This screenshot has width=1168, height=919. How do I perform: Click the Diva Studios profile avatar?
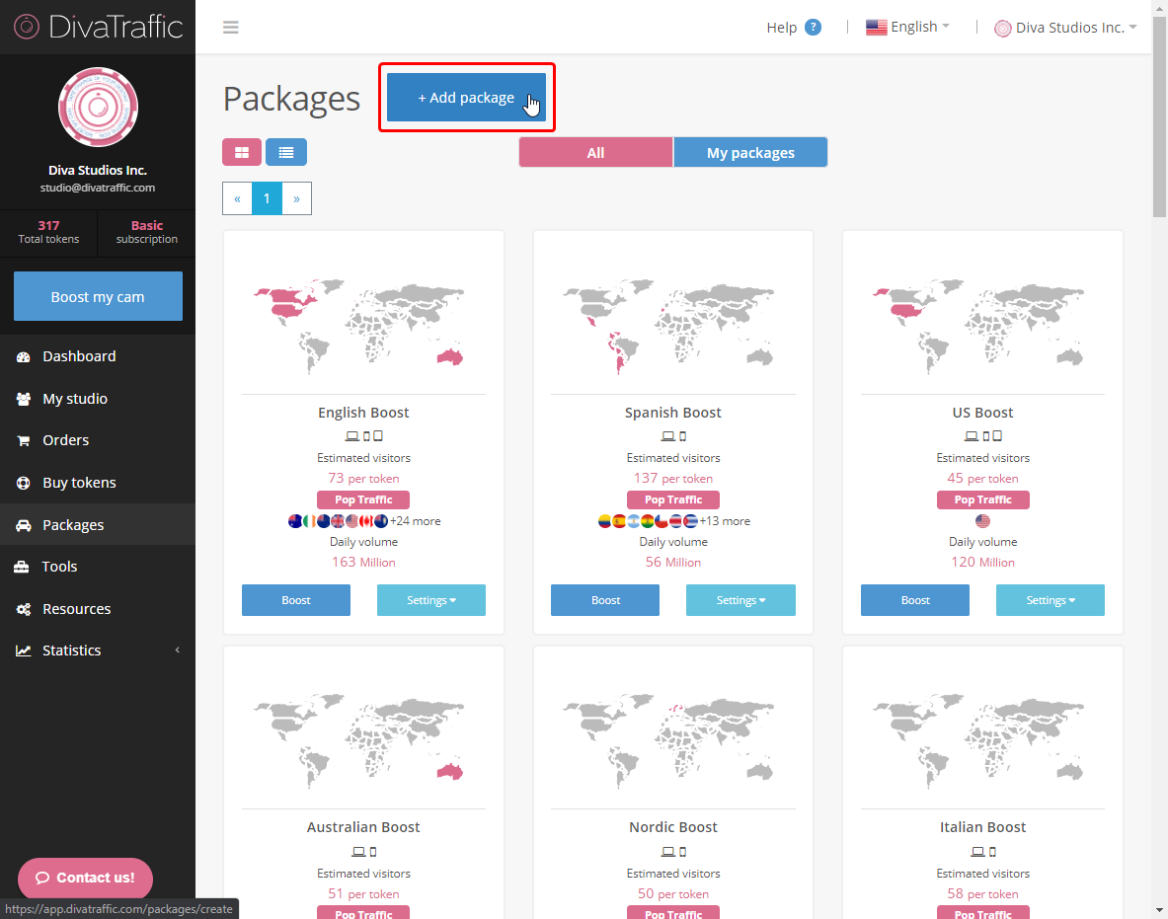pyautogui.click(x=98, y=108)
